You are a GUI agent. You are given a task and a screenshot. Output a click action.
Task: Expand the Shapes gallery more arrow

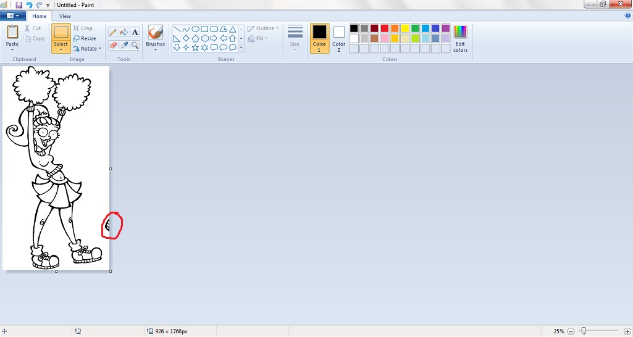[241, 48]
